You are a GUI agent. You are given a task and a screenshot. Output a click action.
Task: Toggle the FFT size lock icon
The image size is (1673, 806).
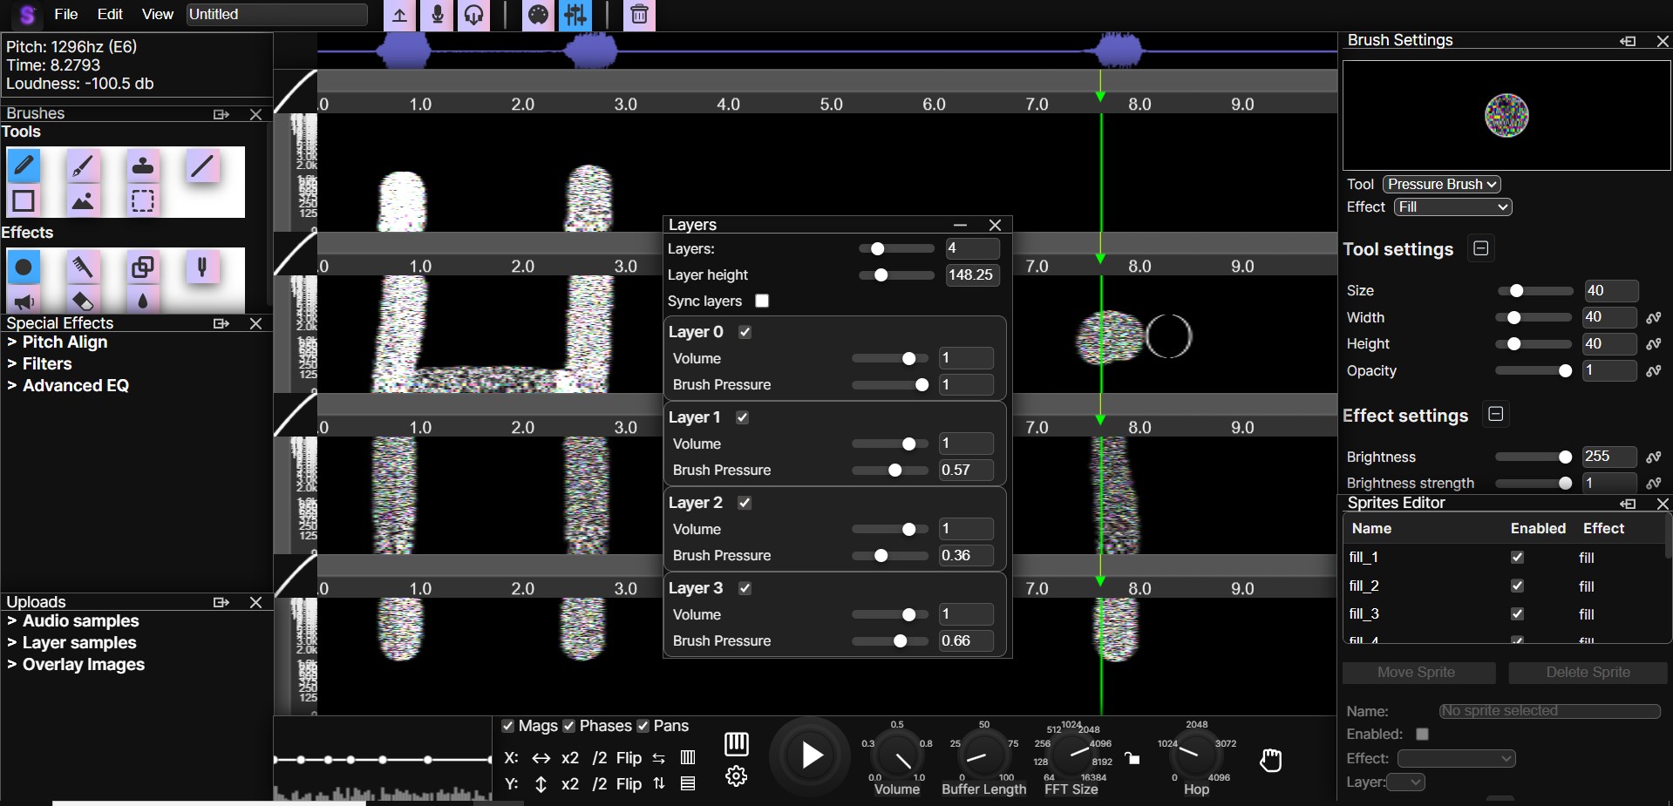click(x=1132, y=758)
